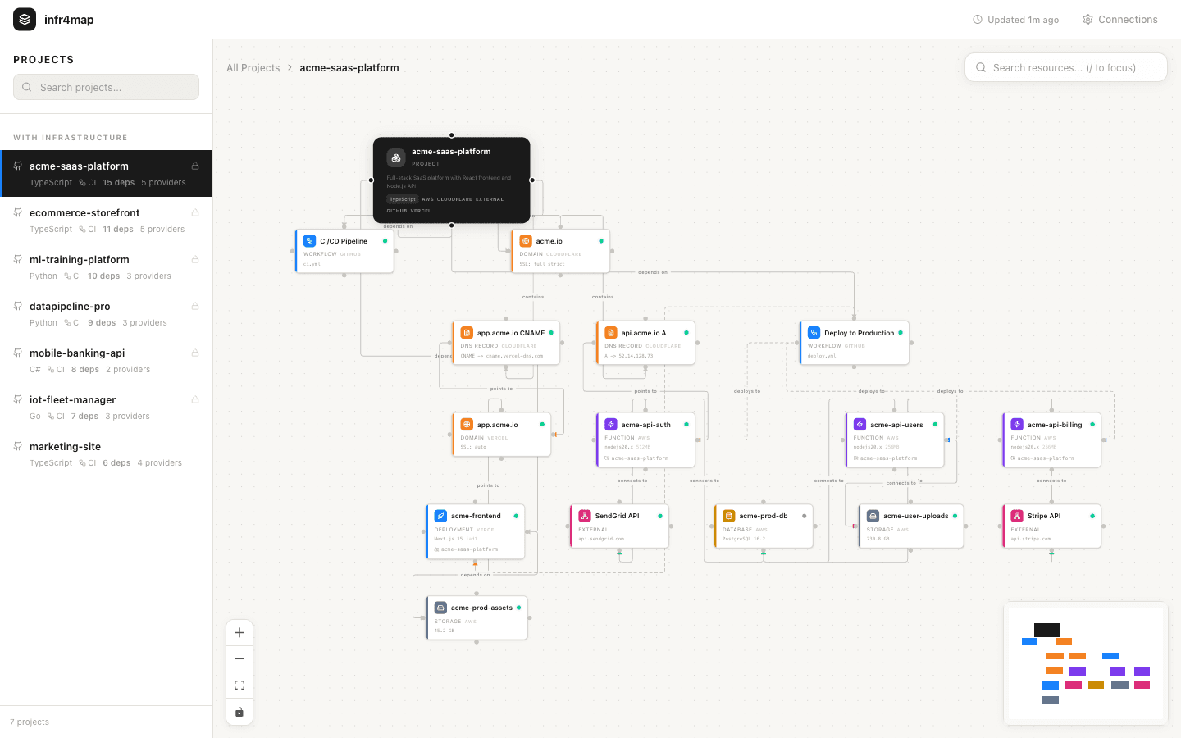Click the SendGrid API external icon
This screenshot has width=1181, height=738.
[x=585, y=516]
